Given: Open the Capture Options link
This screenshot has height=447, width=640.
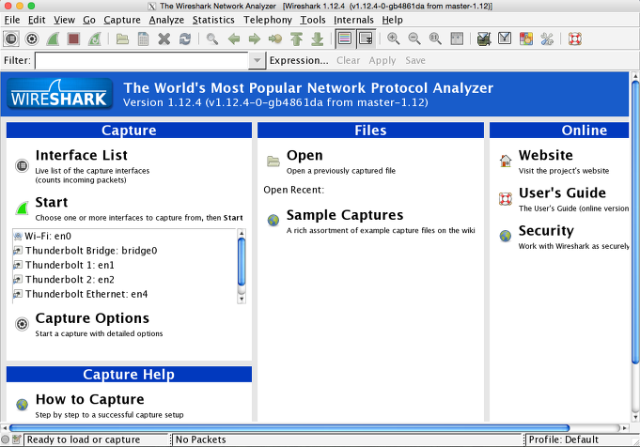Looking at the screenshot, I should tap(92, 318).
